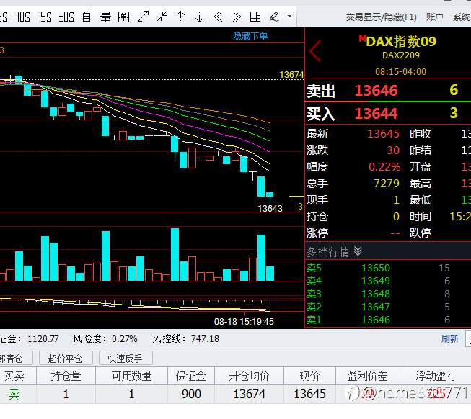Open the 账户 menu
Screen dimensions: 471x419
click(x=435, y=17)
